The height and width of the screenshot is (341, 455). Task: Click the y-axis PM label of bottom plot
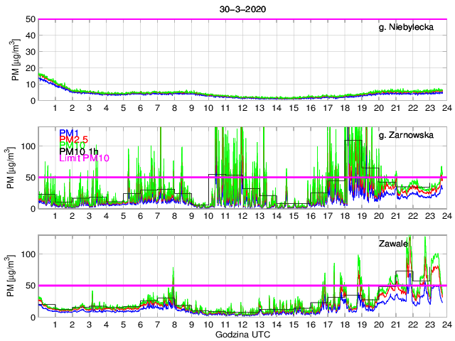pyautogui.click(x=16, y=276)
